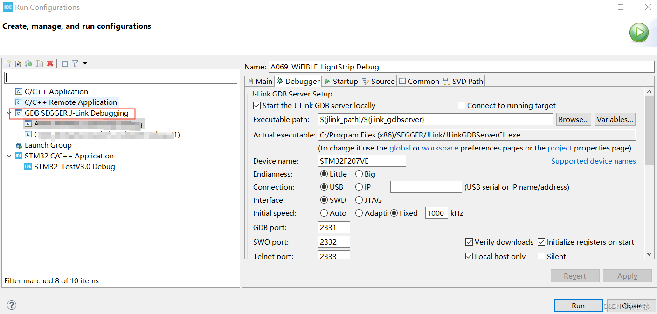
Task: Expand the filter toolbar dropdown arrow
Action: coord(84,63)
